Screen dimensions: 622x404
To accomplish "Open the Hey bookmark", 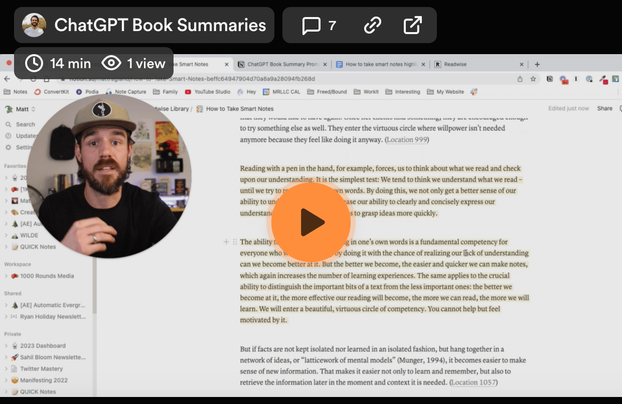I will click(246, 92).
